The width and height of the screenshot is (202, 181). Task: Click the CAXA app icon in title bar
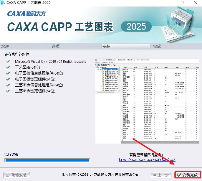(3, 3)
